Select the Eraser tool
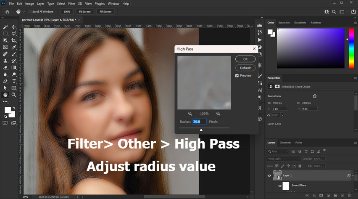 [x=5, y=68]
